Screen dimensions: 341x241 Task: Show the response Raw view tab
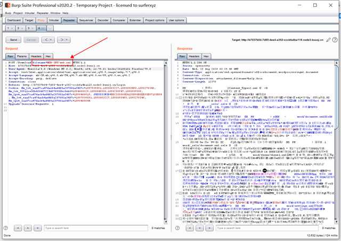point(182,56)
